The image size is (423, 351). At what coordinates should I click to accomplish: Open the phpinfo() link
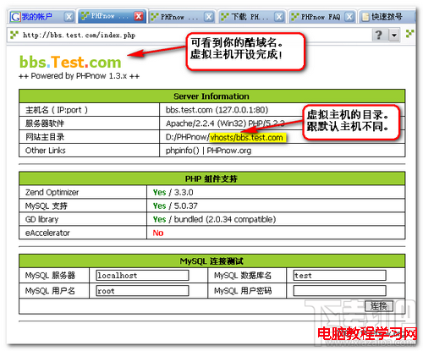[183, 151]
